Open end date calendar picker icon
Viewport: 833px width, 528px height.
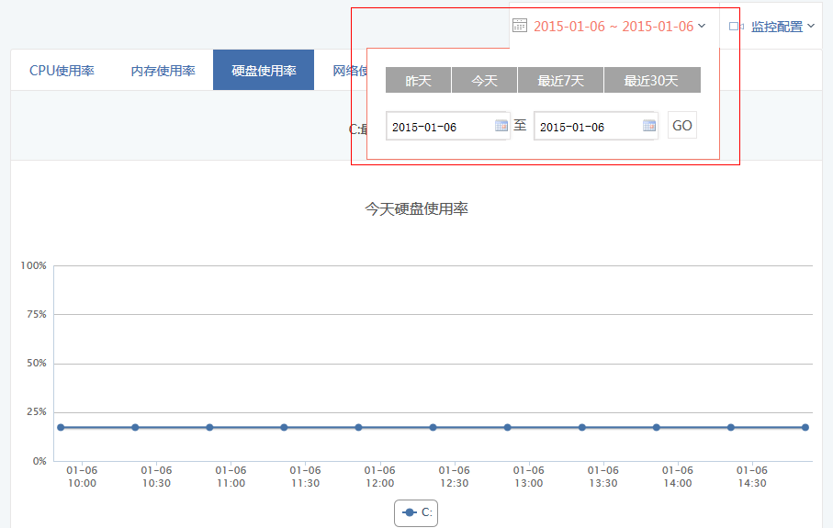click(x=648, y=126)
